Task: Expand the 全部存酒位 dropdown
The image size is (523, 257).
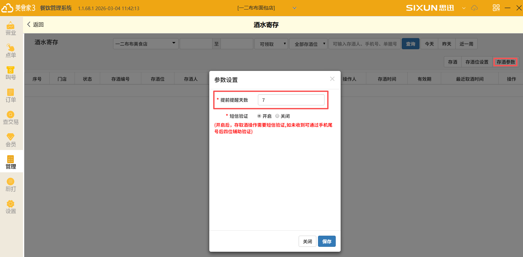Action: click(x=308, y=44)
